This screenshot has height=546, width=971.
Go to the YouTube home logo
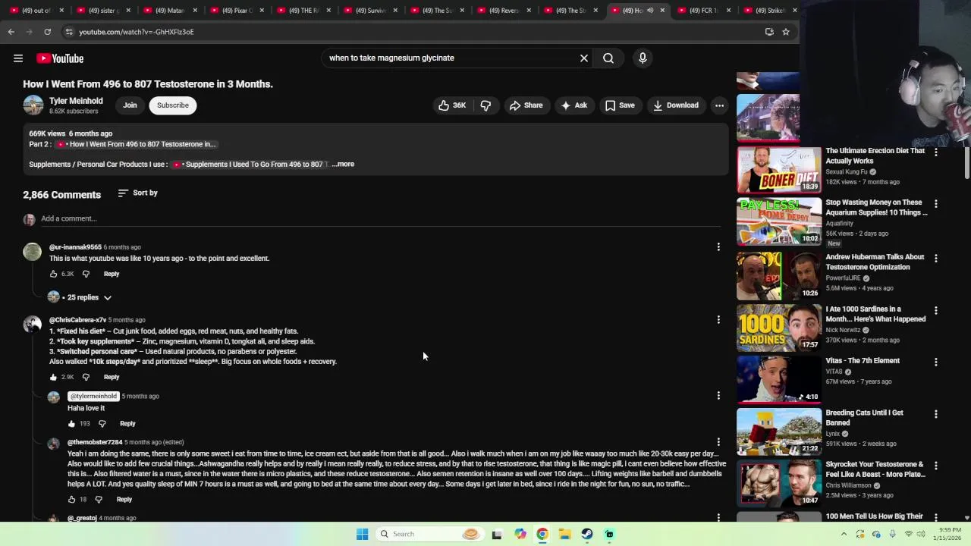(60, 58)
